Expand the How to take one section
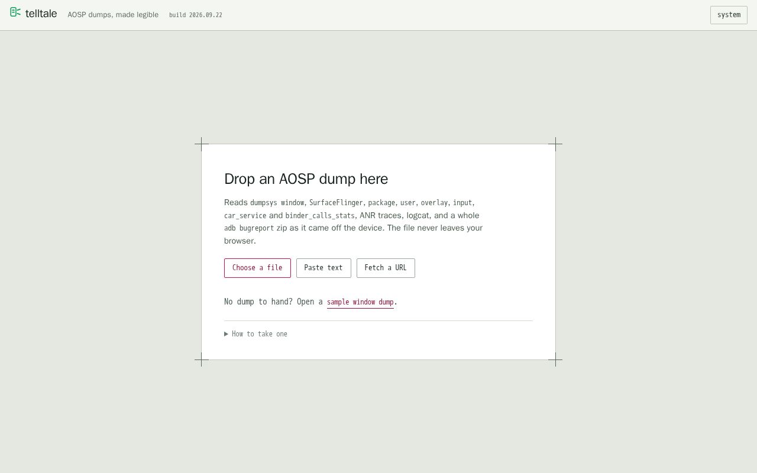The height and width of the screenshot is (473, 757). pyautogui.click(x=256, y=334)
